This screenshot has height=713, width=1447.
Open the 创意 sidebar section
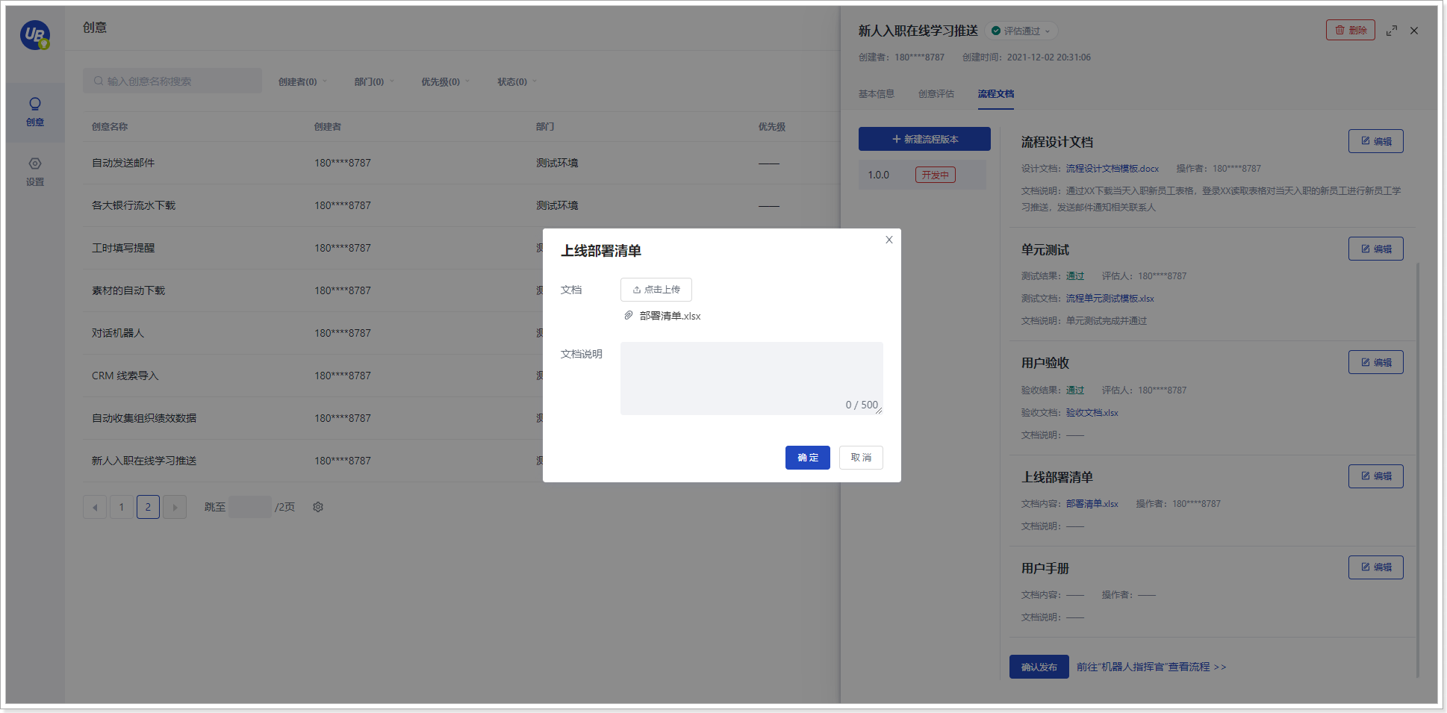[35, 112]
